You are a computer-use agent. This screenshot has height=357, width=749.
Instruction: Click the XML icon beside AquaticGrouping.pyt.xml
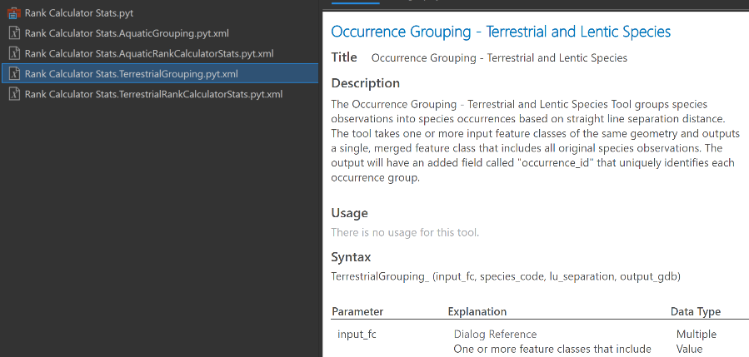click(x=14, y=33)
